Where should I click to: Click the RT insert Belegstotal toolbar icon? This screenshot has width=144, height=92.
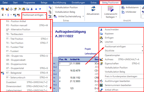(x=14, y=15)
